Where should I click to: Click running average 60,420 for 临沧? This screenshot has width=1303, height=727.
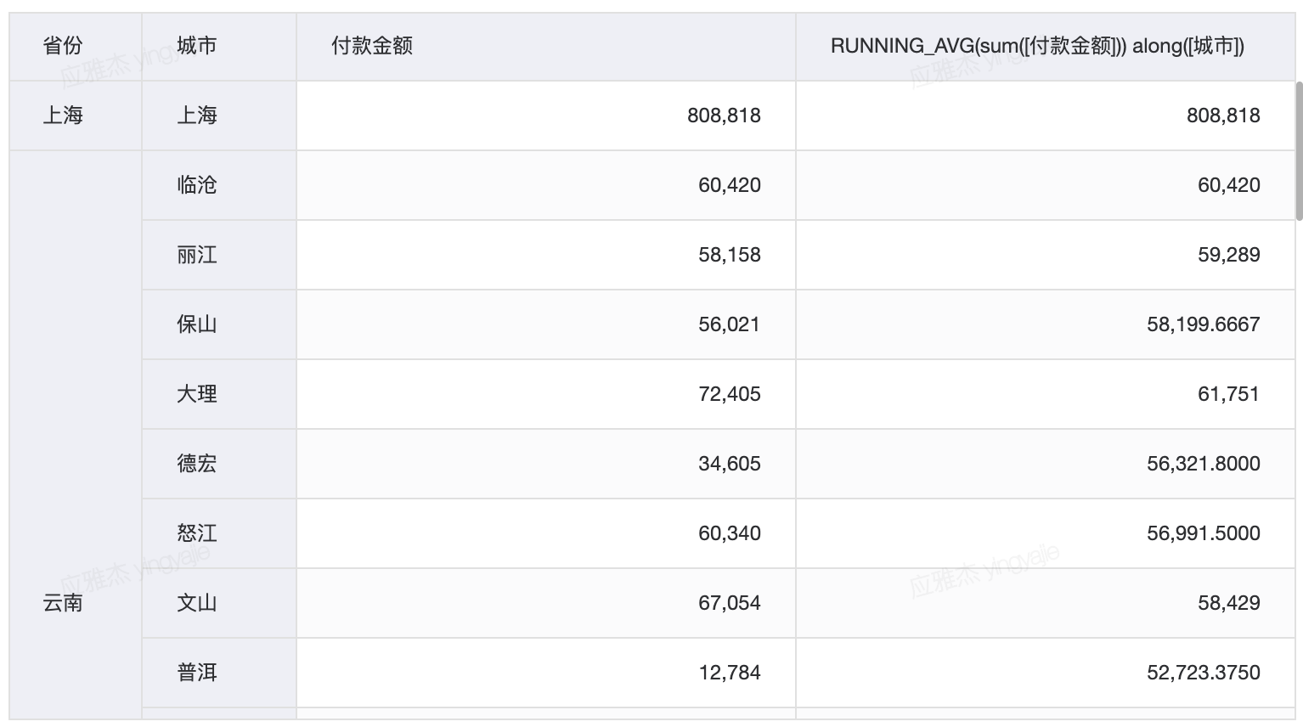click(x=1046, y=185)
